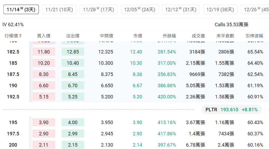Switch to the 11/21 (10天) expiration tab
Image resolution: width=269 pixels, height=149 pixels.
point(59,10)
